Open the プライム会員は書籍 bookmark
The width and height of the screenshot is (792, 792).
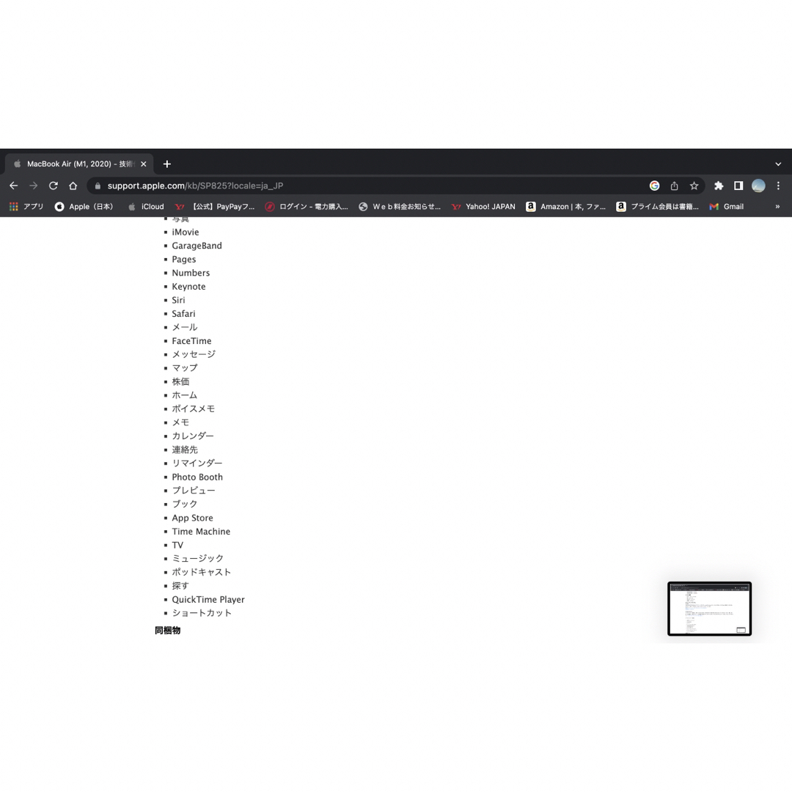point(657,207)
